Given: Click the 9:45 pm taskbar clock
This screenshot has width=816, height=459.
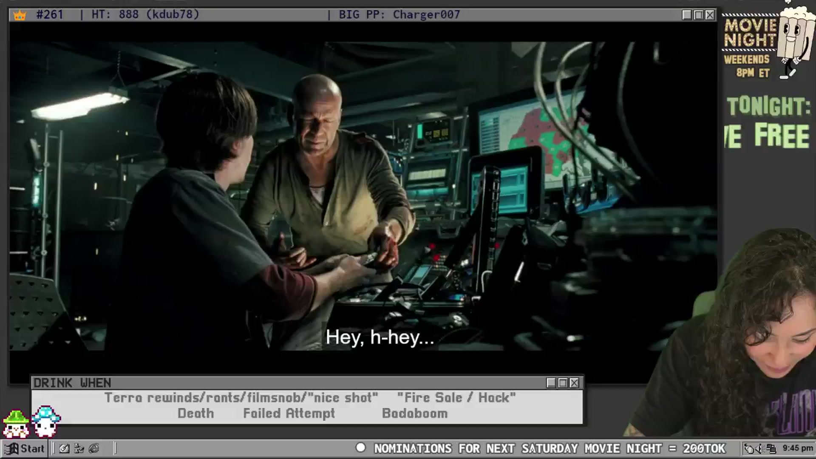Looking at the screenshot, I should [798, 448].
